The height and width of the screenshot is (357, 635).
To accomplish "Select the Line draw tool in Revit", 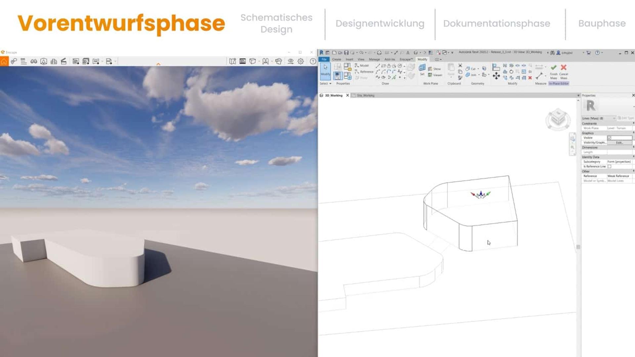I will click(378, 66).
